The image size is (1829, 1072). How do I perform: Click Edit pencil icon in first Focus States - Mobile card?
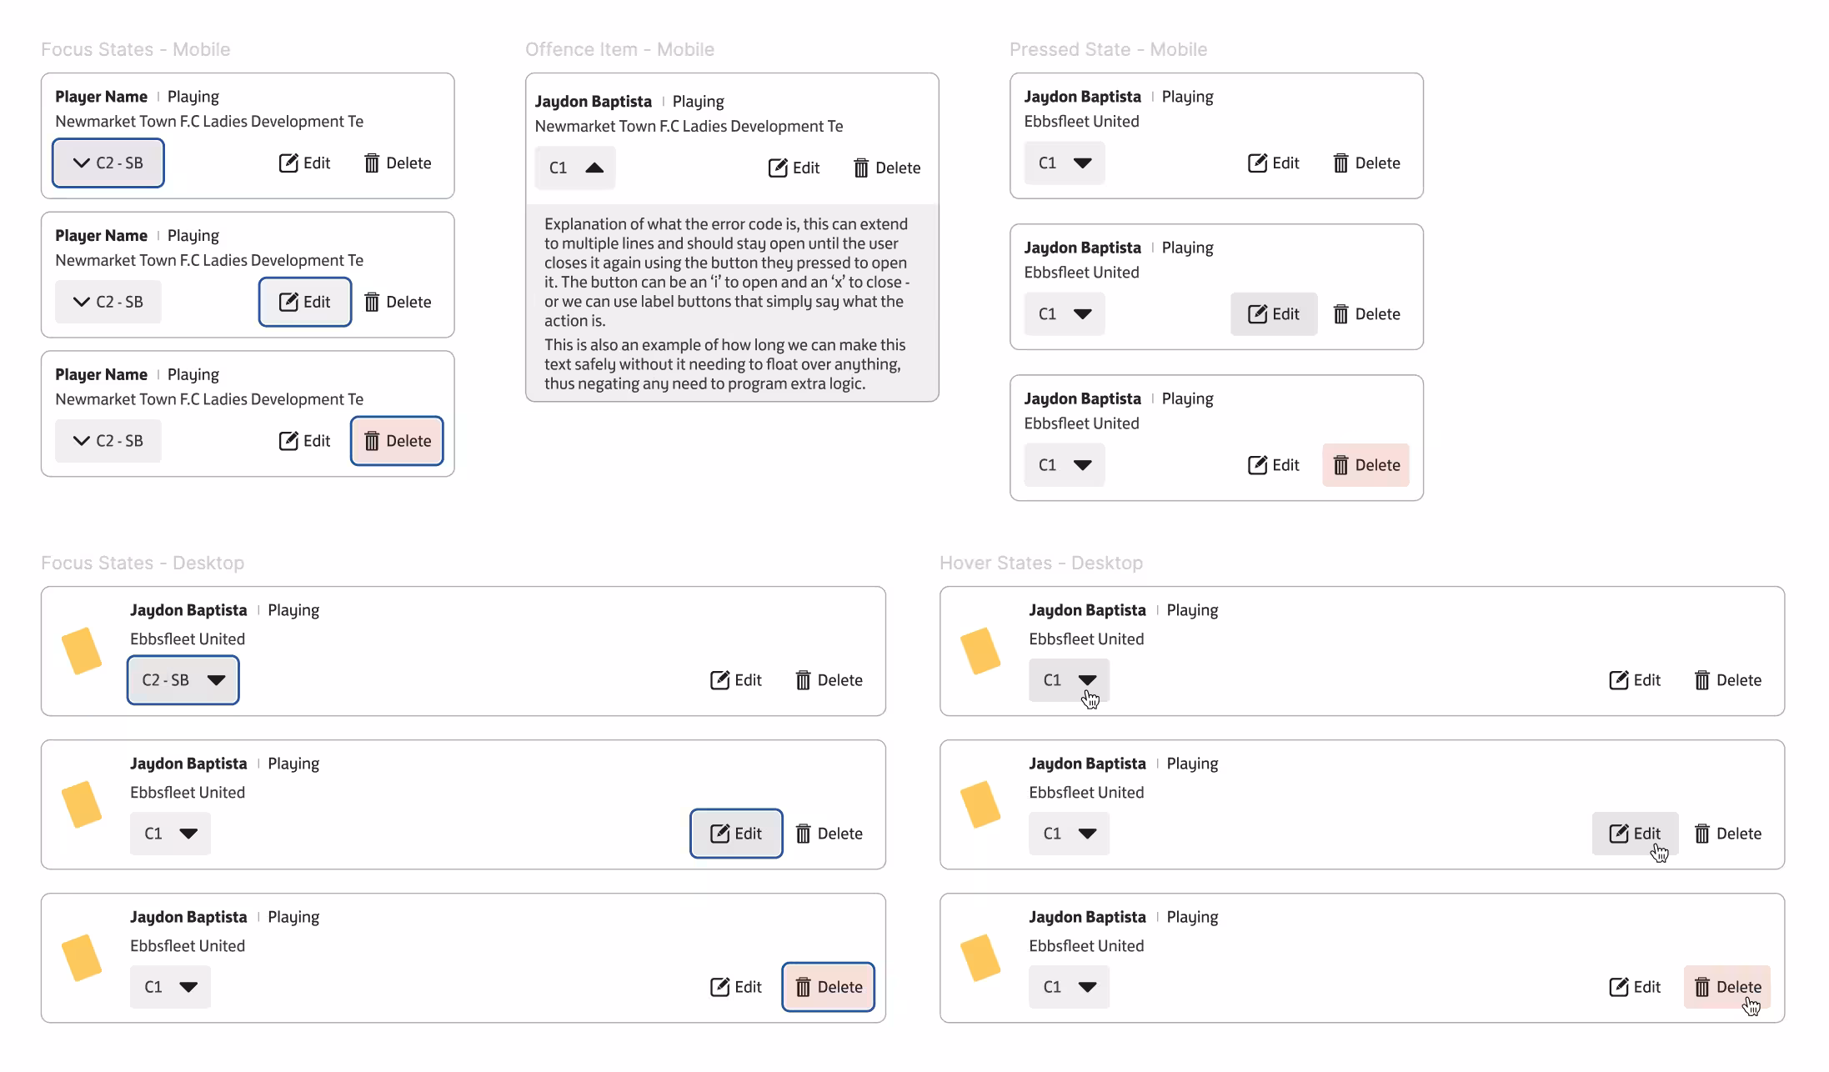click(288, 163)
